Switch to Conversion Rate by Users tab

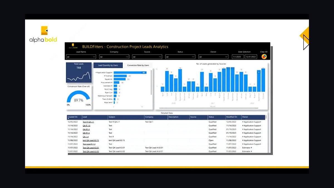pos(138,65)
